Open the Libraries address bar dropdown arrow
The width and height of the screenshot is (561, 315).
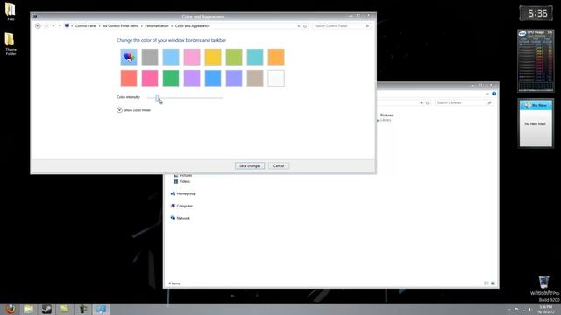point(421,103)
